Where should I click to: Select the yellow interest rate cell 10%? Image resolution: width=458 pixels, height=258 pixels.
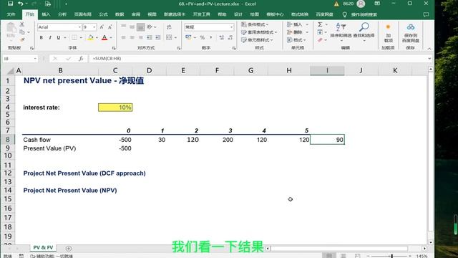click(x=115, y=107)
